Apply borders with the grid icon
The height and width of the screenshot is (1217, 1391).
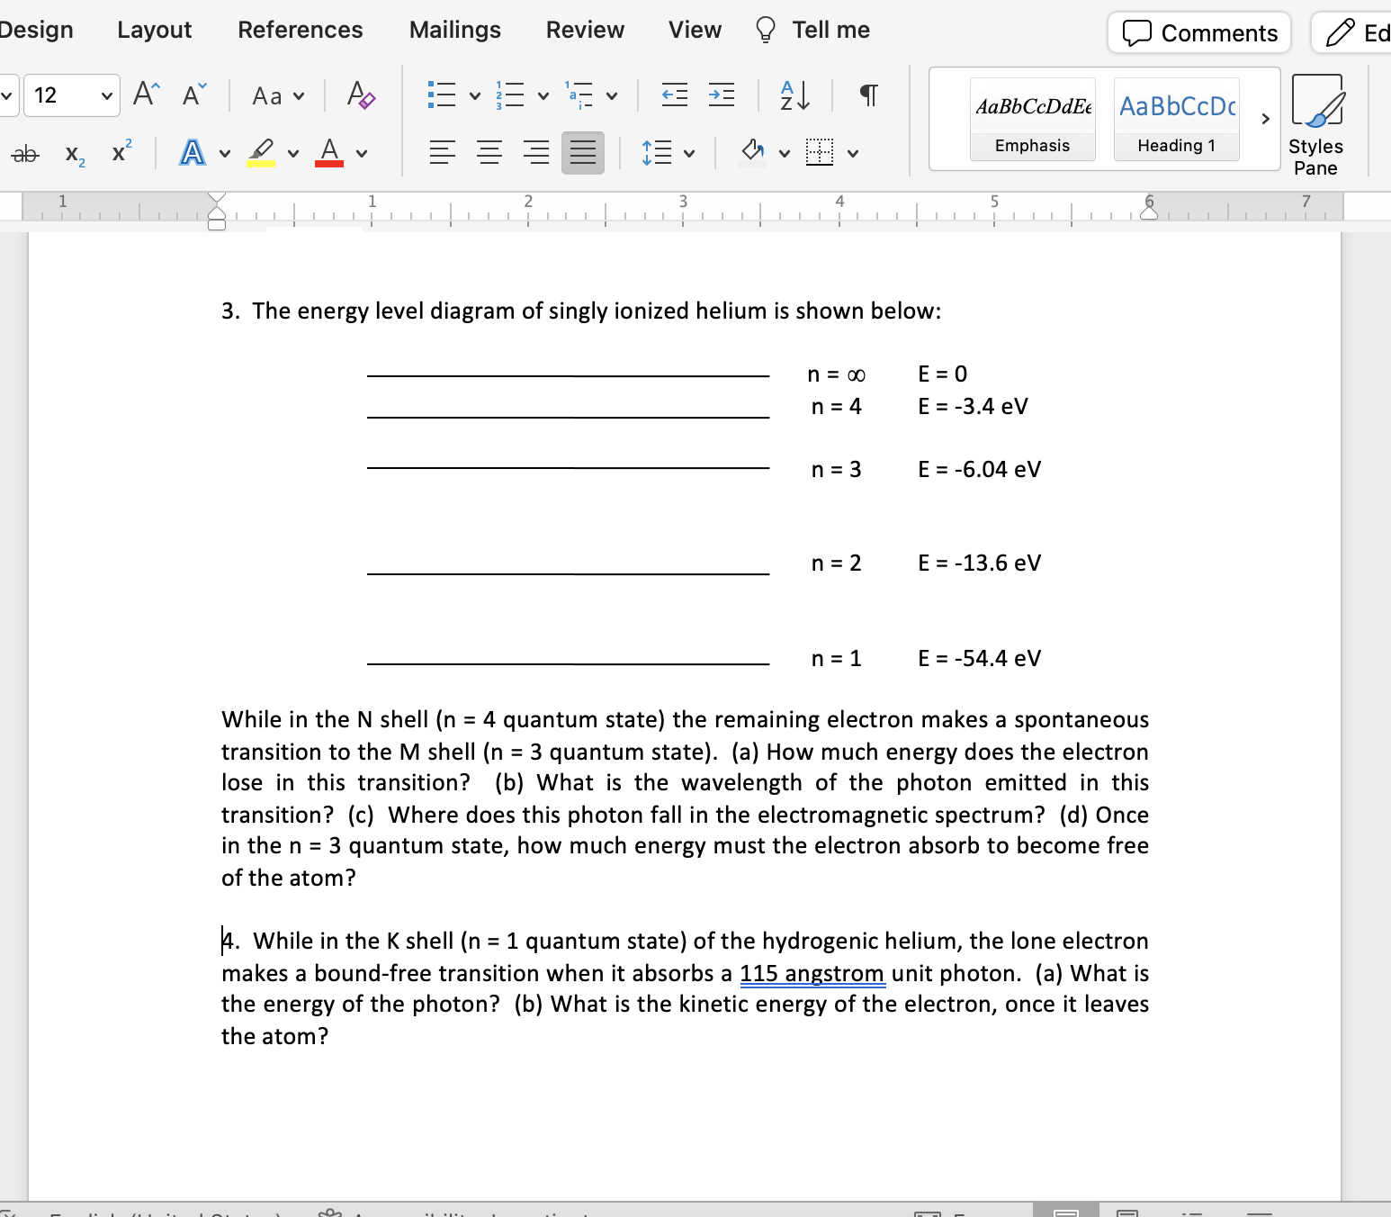coord(820,152)
